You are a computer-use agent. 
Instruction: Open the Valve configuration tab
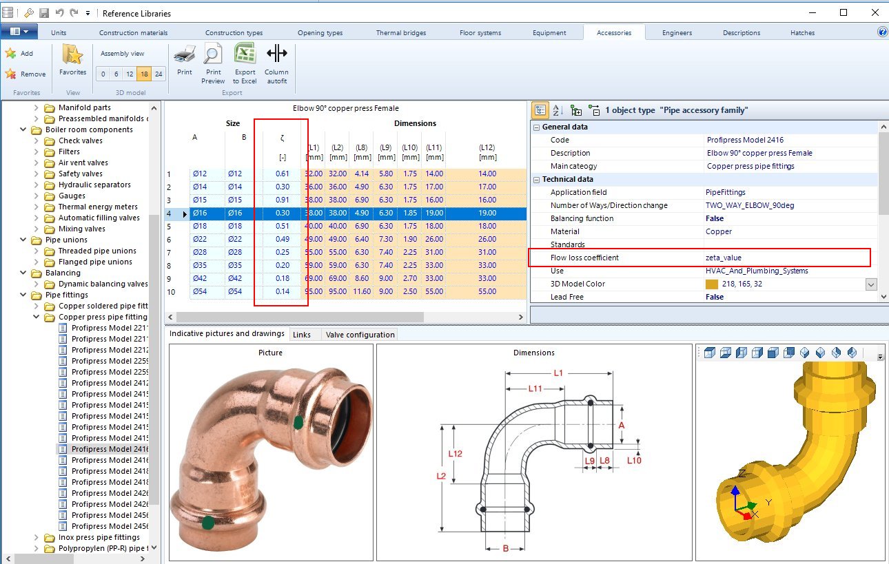pos(360,335)
